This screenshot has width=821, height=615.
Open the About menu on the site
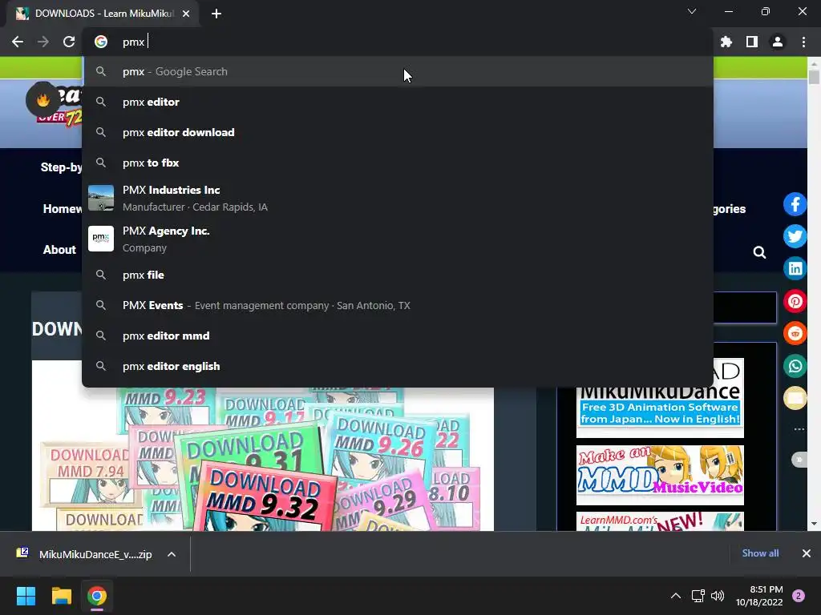tap(59, 250)
